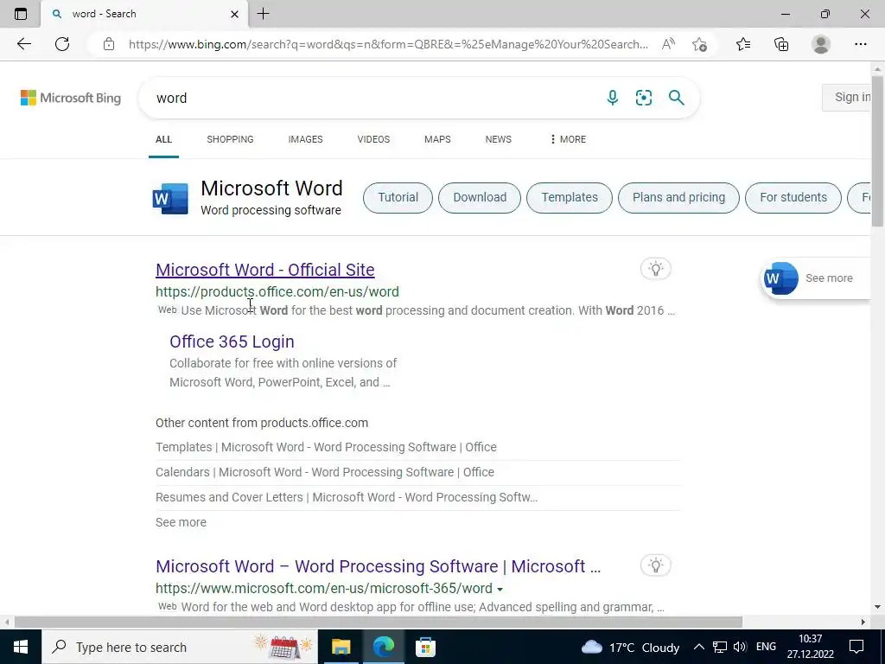The width and height of the screenshot is (885, 664).
Task: Open Collections panel
Action: click(781, 44)
